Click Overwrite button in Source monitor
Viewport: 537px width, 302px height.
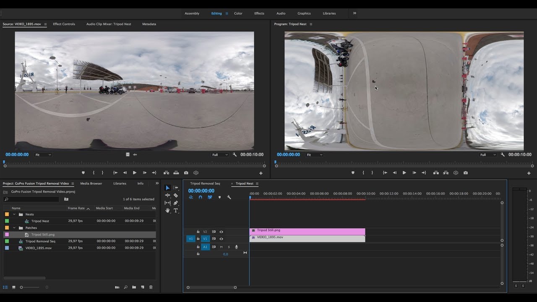176,173
